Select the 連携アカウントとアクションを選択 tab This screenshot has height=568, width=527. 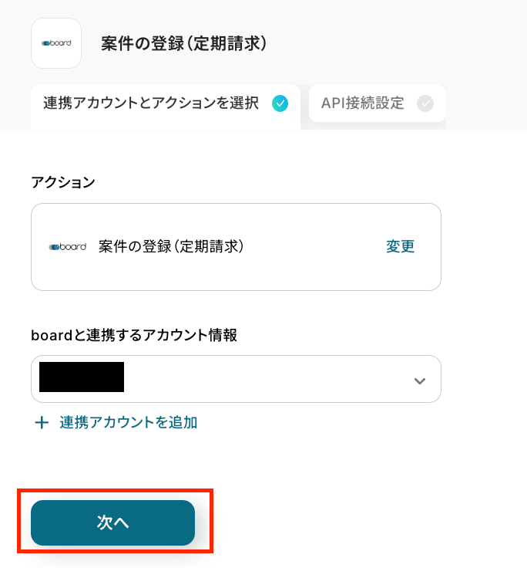click(x=151, y=103)
